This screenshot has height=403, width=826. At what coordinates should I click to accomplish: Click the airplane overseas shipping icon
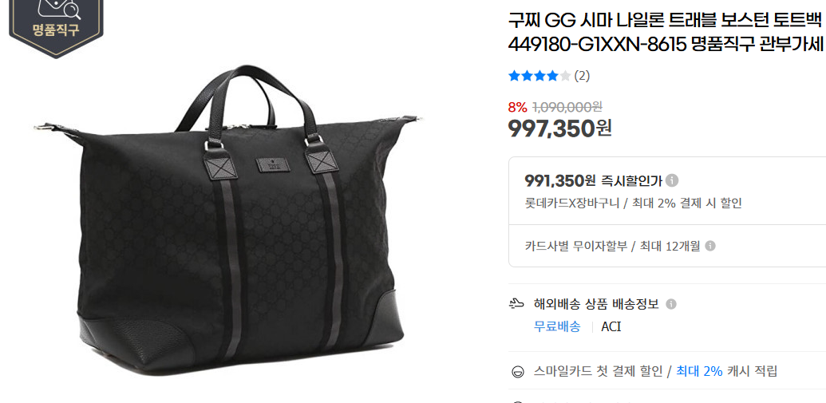click(517, 303)
